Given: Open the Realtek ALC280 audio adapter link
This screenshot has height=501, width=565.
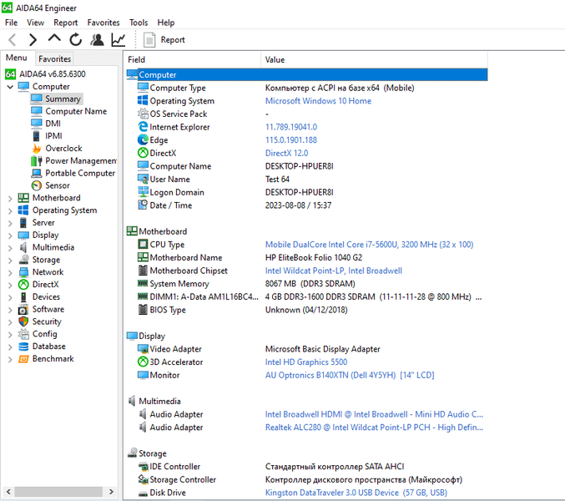Looking at the screenshot, I should pyautogui.click(x=374, y=428).
